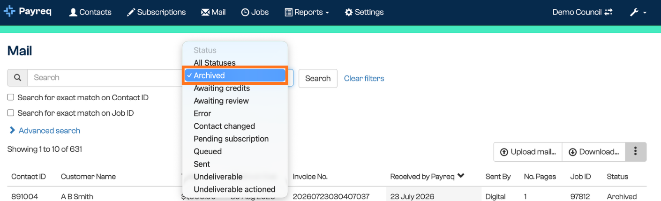
Task: Sort by Received by Payreq column
Action: (x=427, y=176)
